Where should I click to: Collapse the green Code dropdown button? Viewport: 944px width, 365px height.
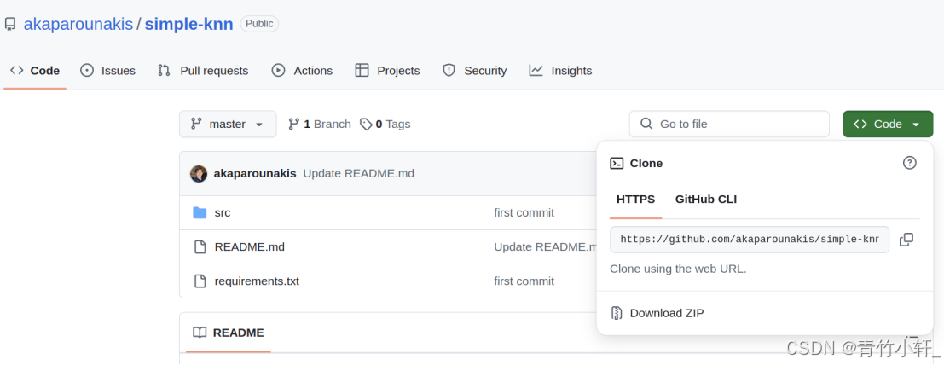(x=888, y=124)
